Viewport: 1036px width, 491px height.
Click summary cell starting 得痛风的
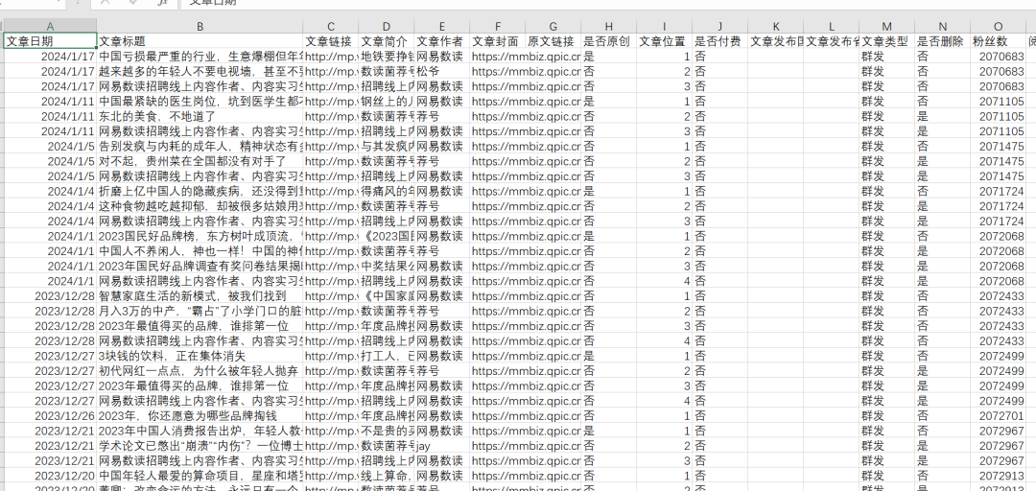[387, 191]
